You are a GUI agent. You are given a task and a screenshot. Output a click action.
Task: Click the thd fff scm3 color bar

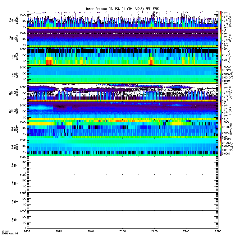click(x=221, y=111)
